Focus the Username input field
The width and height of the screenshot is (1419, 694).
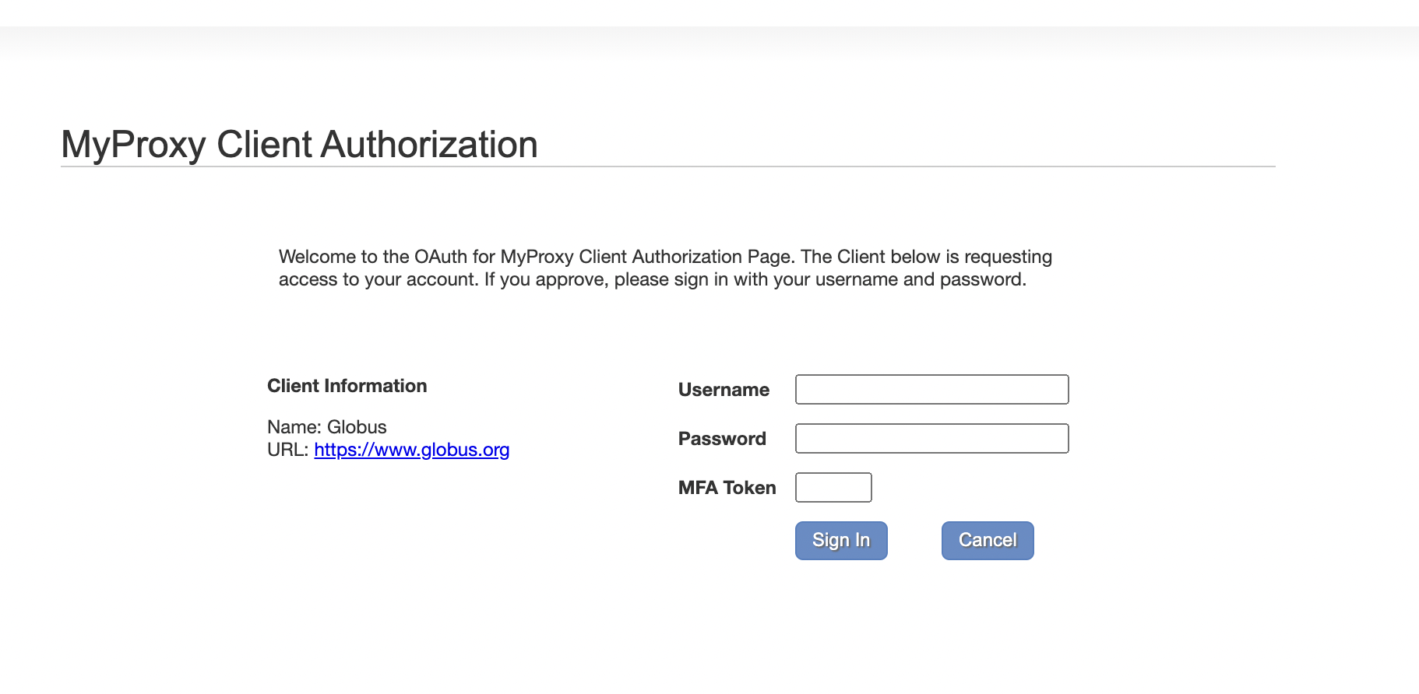coord(931,389)
